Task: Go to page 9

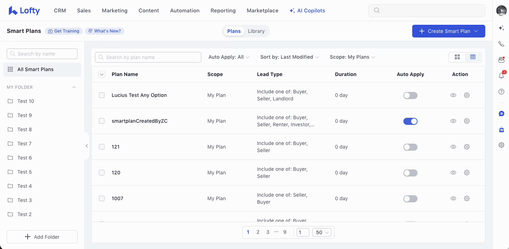Action: (x=285, y=232)
